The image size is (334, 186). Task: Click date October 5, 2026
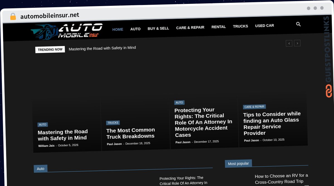click(68, 145)
